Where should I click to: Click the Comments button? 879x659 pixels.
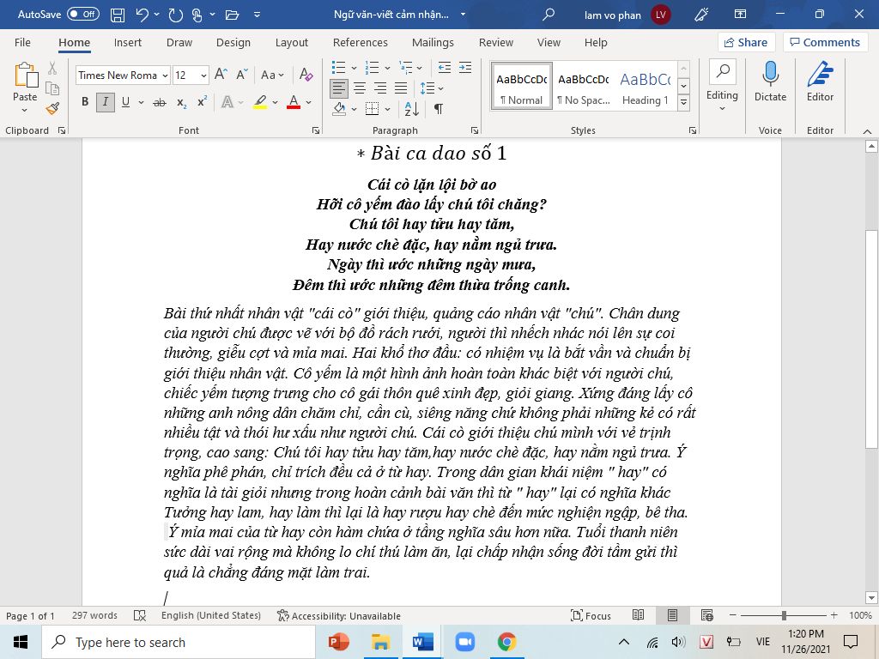tap(825, 43)
